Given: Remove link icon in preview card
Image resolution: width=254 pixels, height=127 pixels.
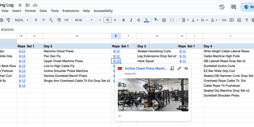Looking at the screenshot, I should click(x=186, y=68).
